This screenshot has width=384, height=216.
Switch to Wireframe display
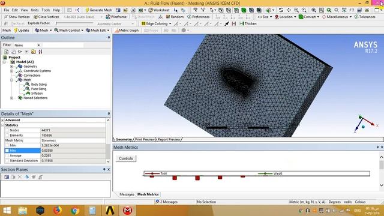pyautogui.click(x=116, y=17)
